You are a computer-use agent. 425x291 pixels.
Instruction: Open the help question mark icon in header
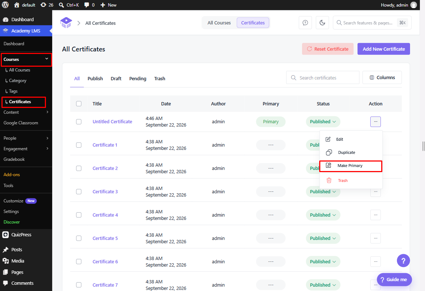coord(305,23)
